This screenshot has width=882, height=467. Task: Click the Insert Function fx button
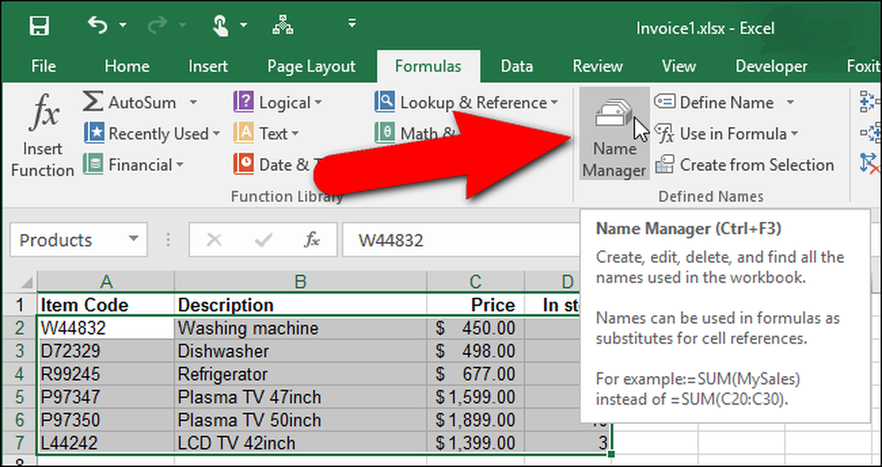point(42,135)
